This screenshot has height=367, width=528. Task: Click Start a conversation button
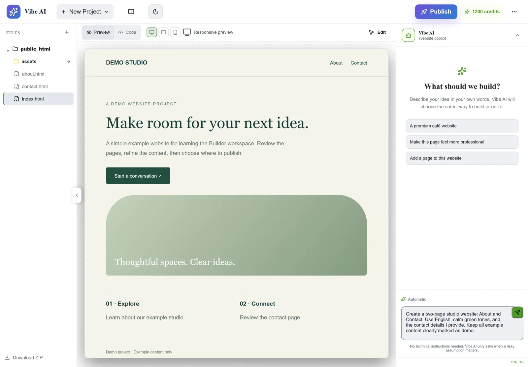tap(138, 176)
